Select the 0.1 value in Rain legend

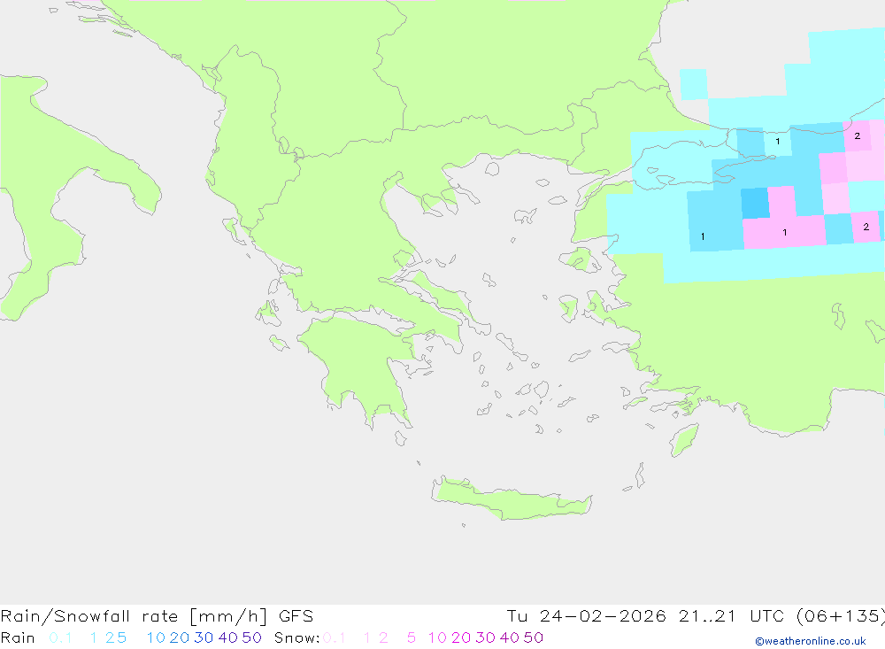click(60, 637)
